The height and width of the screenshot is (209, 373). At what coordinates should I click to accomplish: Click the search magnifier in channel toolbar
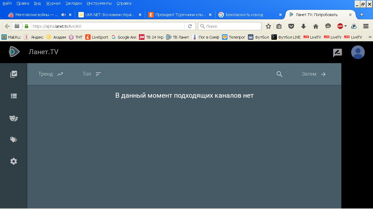point(279,74)
